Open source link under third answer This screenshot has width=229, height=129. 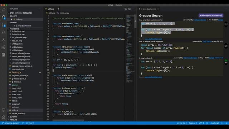click(154, 77)
